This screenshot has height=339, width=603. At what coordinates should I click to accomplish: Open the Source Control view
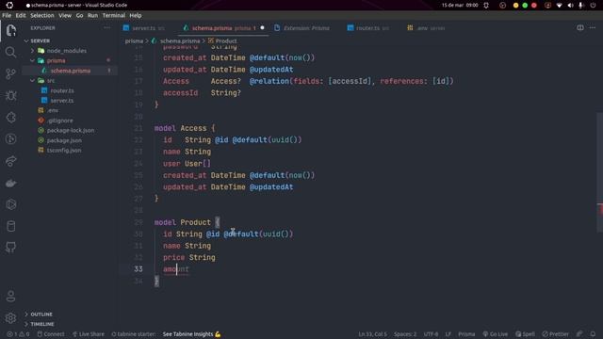(x=10, y=73)
